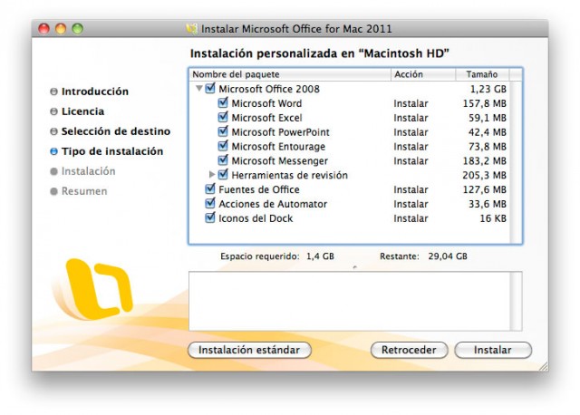Uncheck the Microsoft Office 2008 checkbox

point(210,89)
